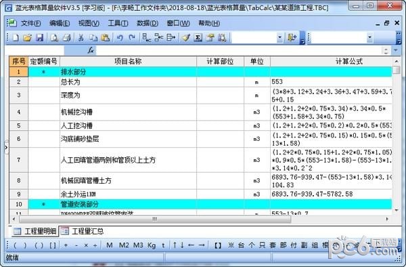This screenshot has width=406, height=267.
Task: Select the 计算公式 column header
Action: (331, 62)
